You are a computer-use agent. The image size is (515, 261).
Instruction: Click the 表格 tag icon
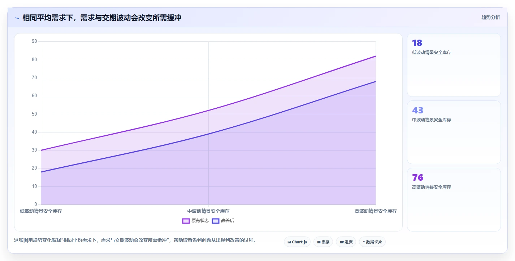tap(319, 242)
